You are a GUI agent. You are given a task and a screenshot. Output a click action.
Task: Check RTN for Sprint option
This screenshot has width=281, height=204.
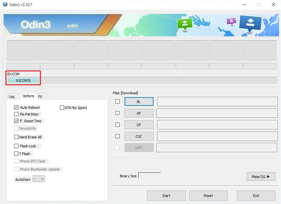coord(62,108)
